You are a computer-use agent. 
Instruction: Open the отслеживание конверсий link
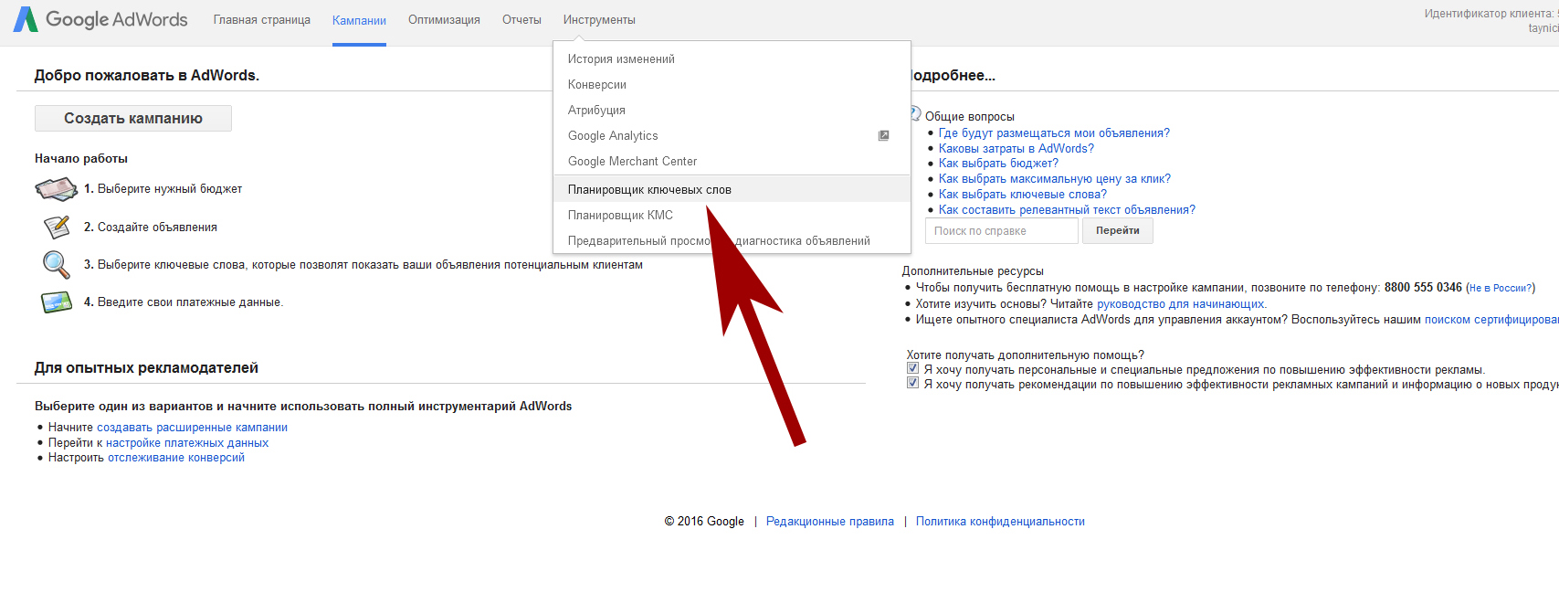pyautogui.click(x=176, y=458)
